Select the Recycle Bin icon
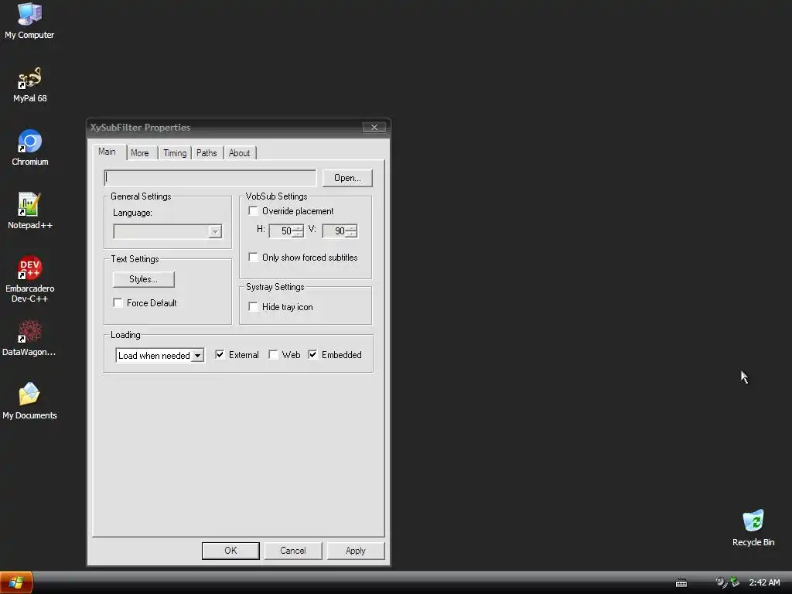Viewport: 792px width, 594px height. [x=753, y=527]
